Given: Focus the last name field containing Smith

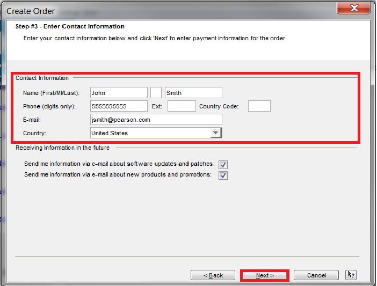Looking at the screenshot, I should pos(193,93).
